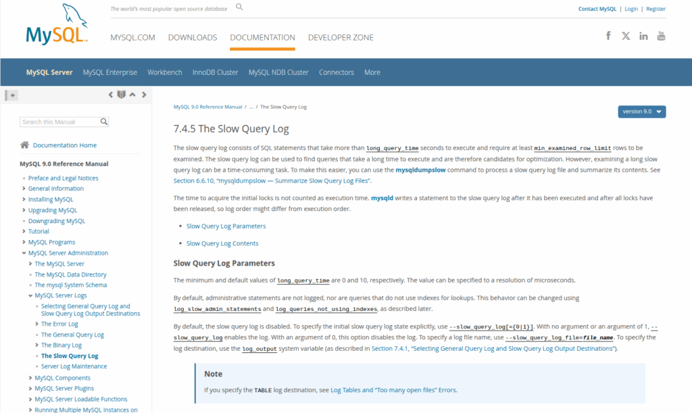Screen dimensions: 692x413
Task: Open MySQL's YouTube icon
Action: pyautogui.click(x=662, y=35)
